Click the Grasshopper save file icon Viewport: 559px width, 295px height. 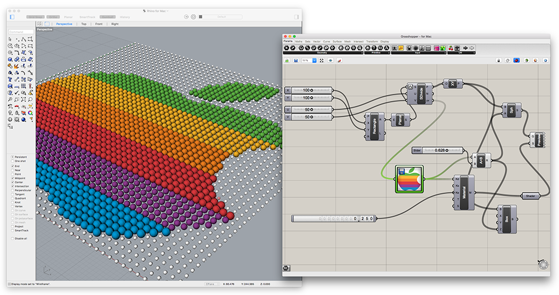[295, 61]
